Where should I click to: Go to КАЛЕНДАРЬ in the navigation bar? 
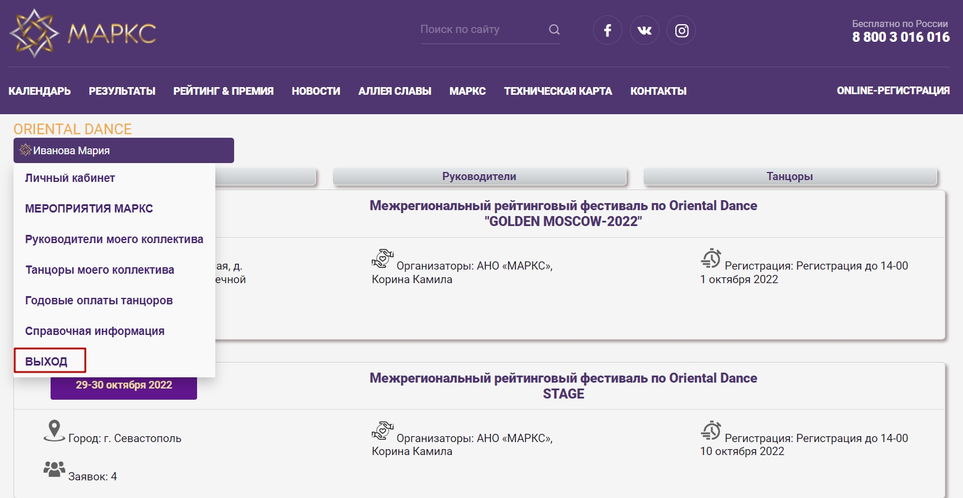39,91
